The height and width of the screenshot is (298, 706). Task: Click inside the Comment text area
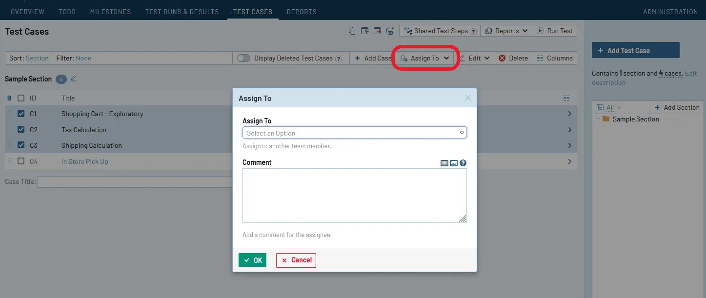(355, 196)
